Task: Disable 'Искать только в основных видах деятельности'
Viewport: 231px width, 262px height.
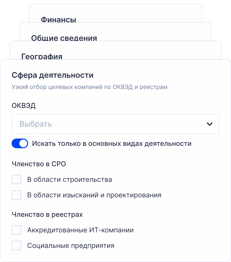Action: pyautogui.click(x=20, y=144)
